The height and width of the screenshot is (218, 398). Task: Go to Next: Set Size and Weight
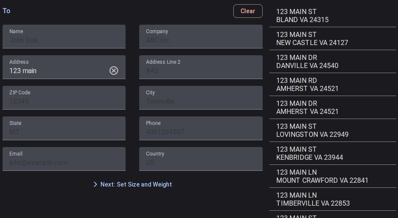pos(132,184)
